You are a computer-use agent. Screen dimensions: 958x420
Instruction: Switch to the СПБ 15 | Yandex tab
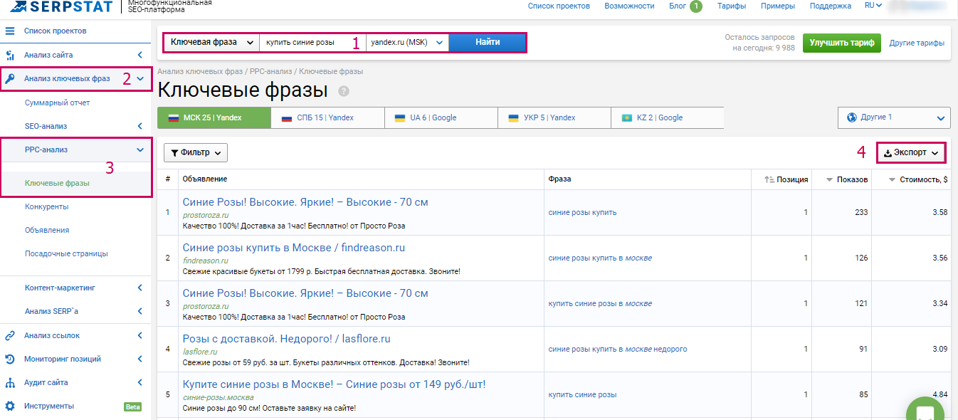pos(327,117)
